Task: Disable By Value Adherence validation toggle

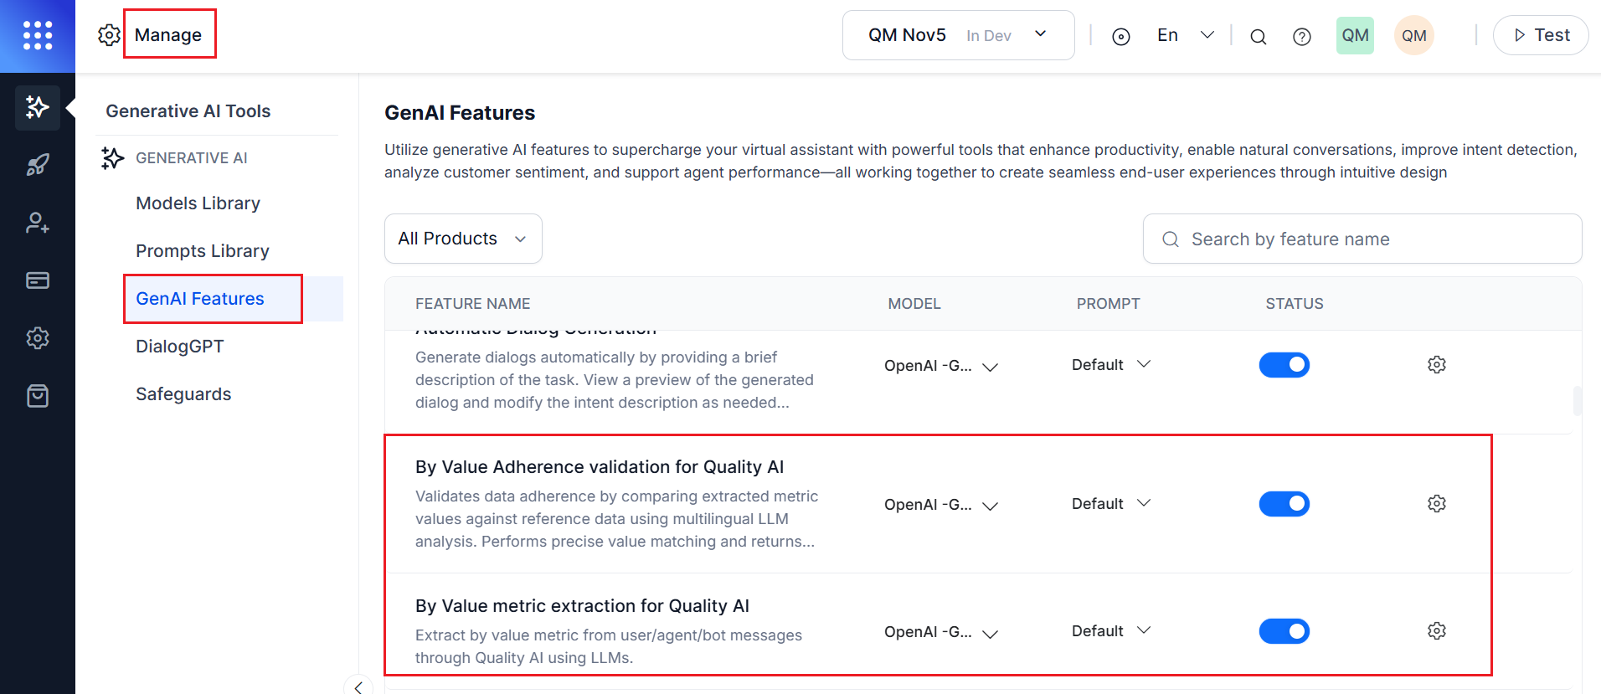Action: (x=1284, y=504)
